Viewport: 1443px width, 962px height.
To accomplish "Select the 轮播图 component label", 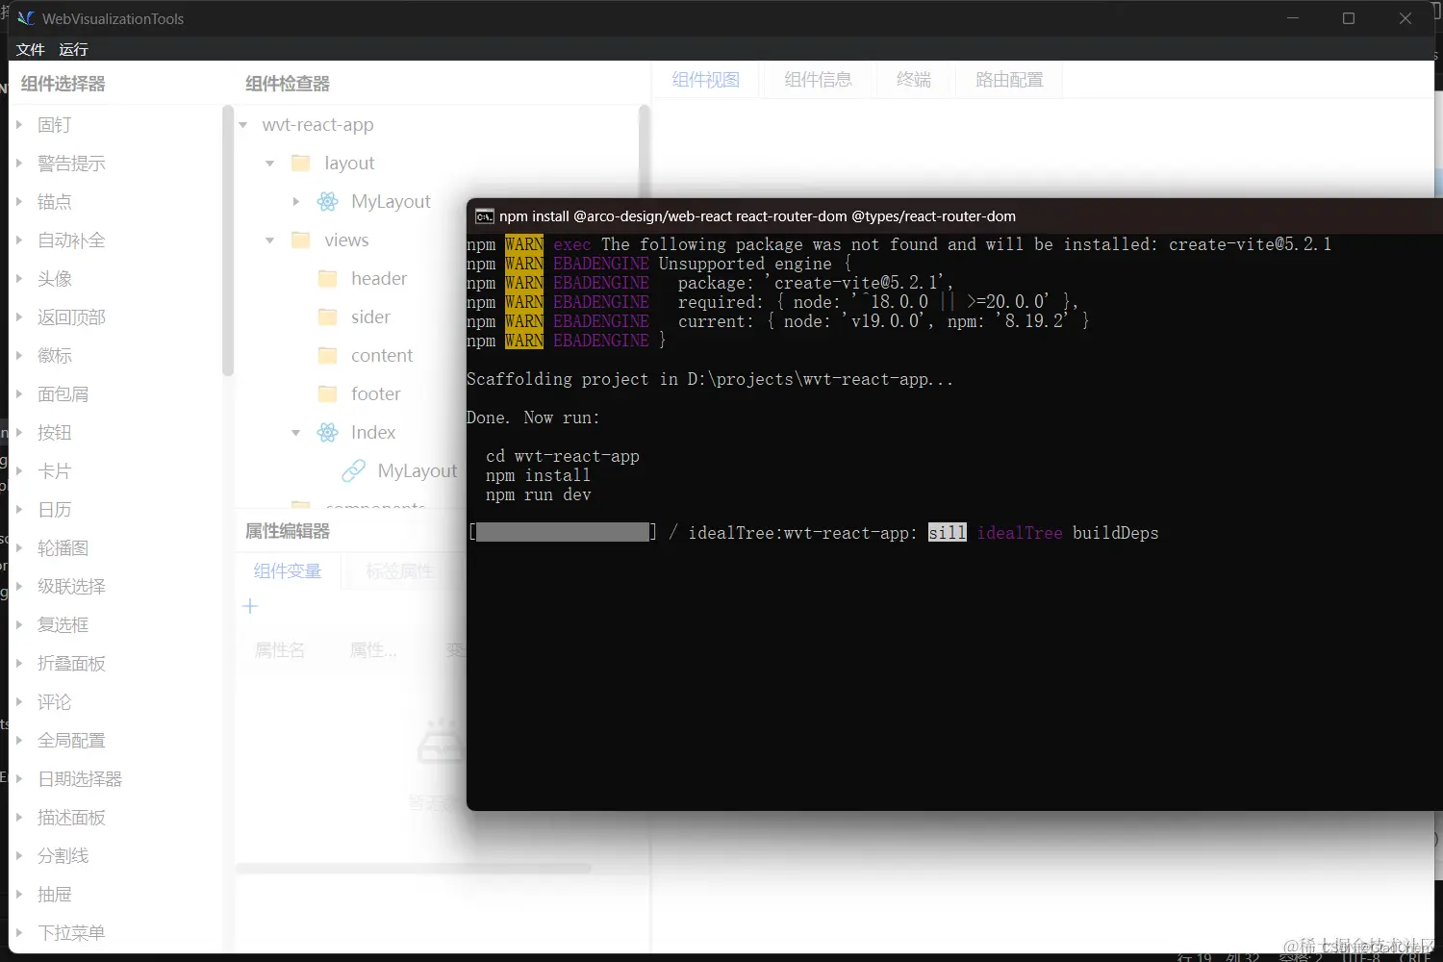I will (x=63, y=548).
